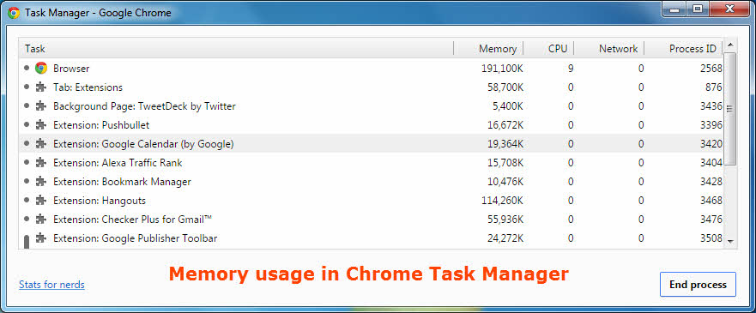This screenshot has height=313, width=756.
Task: Click process ID 3436
Action: coord(711,106)
